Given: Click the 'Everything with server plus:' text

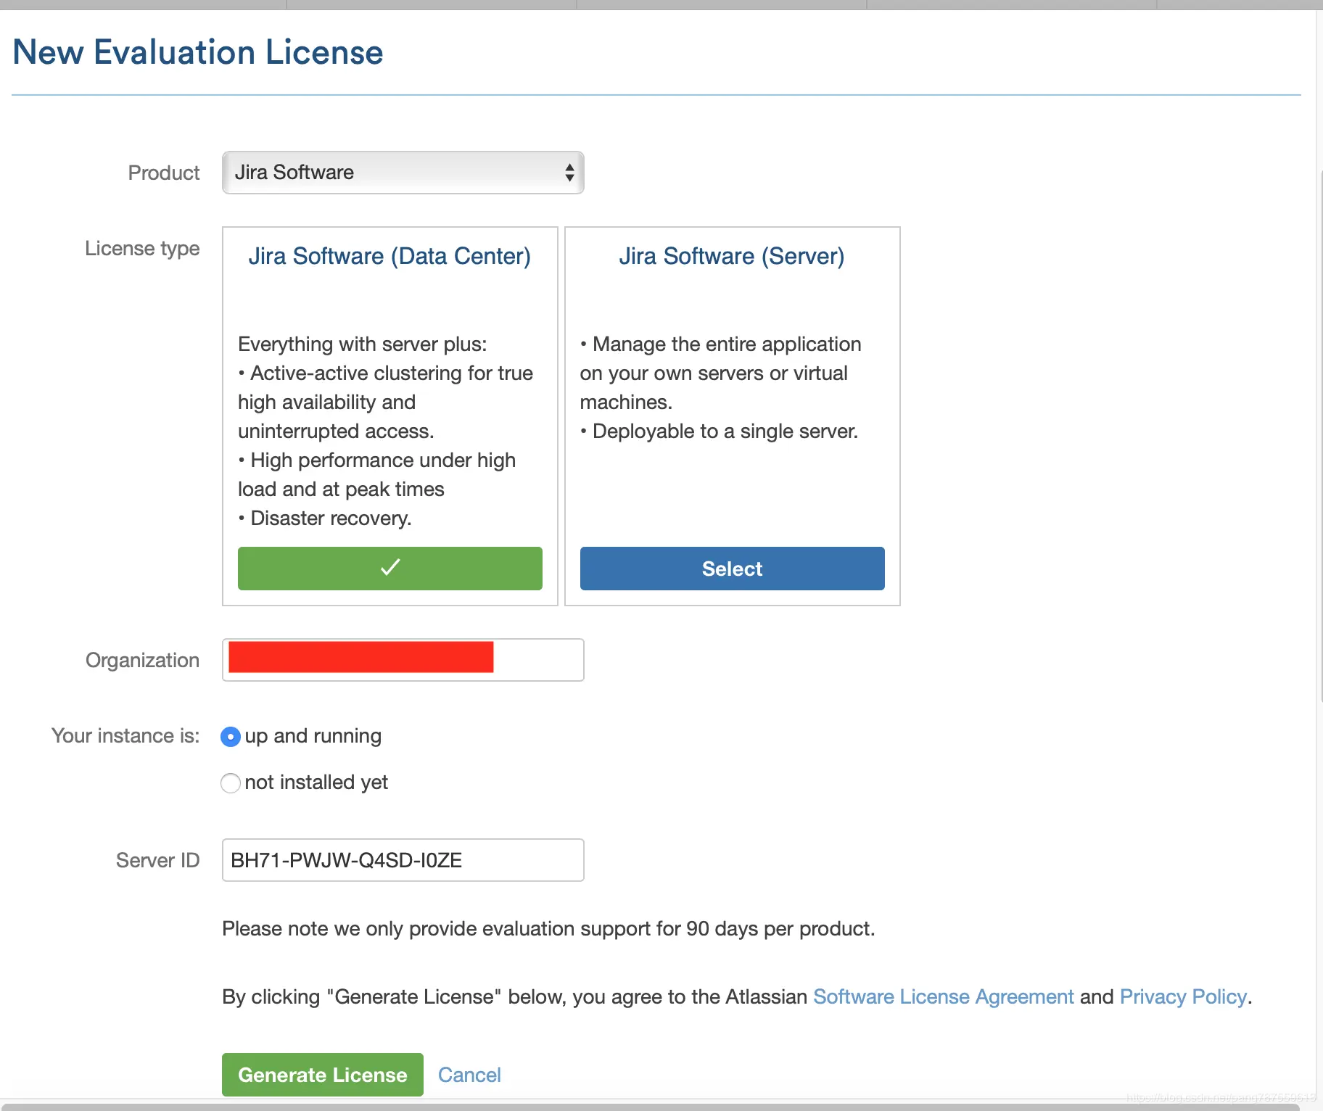Looking at the screenshot, I should [363, 344].
